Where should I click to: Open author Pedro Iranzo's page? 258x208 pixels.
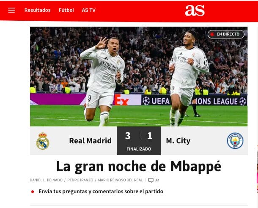pos(80,180)
